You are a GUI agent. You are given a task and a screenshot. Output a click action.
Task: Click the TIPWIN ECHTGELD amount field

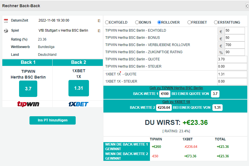coord(235,30)
